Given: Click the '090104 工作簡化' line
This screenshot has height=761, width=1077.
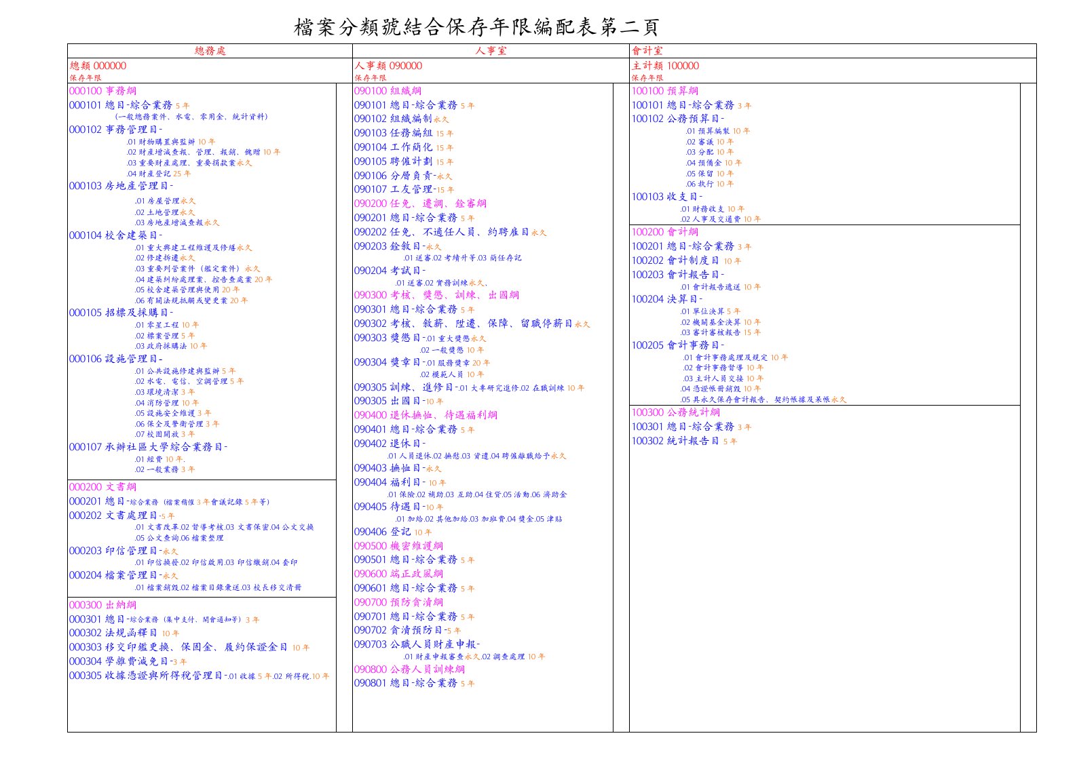Looking at the screenshot, I should [404, 147].
